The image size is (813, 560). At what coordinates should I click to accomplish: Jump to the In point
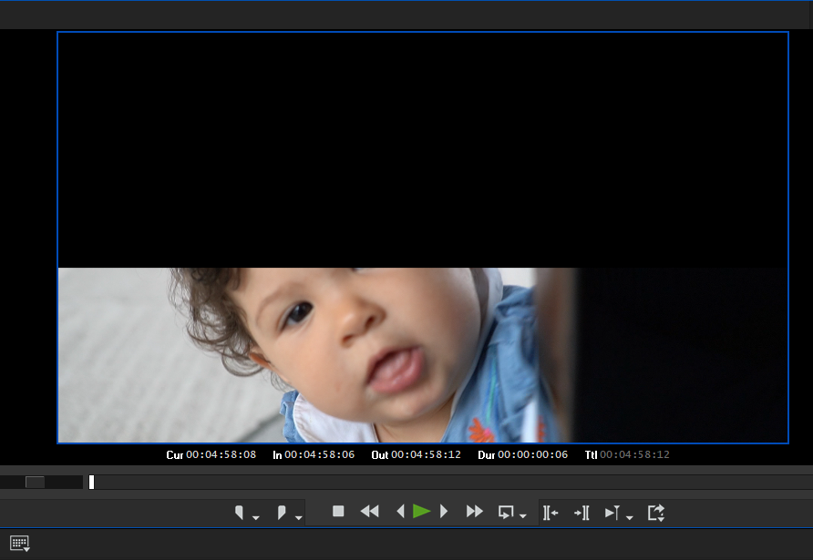click(550, 512)
